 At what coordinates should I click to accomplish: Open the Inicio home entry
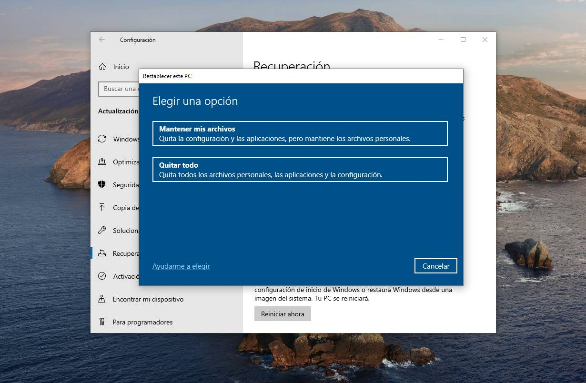click(116, 67)
